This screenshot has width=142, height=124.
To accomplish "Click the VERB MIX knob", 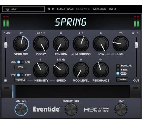I will (x=21, y=43).
